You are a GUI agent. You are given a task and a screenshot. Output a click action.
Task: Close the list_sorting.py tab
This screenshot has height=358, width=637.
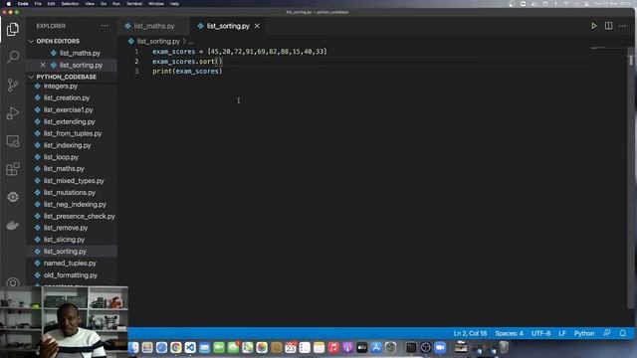point(257,26)
